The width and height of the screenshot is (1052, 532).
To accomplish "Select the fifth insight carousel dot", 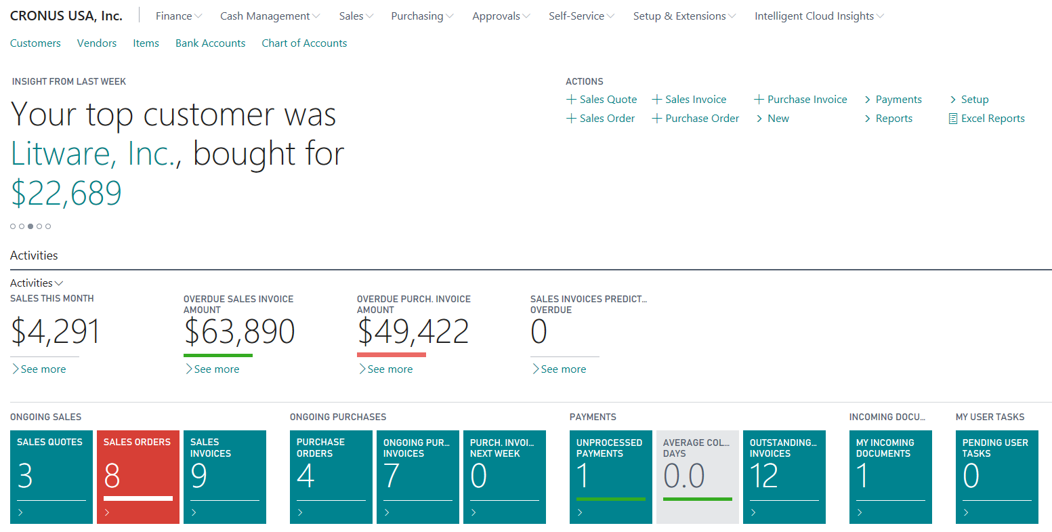I will (x=48, y=226).
